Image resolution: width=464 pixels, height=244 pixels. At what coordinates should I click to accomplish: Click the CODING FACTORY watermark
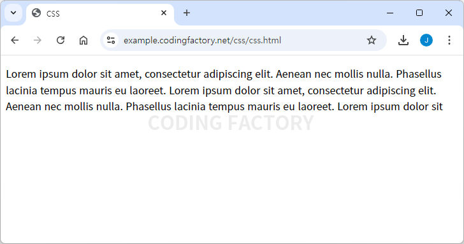click(x=231, y=123)
